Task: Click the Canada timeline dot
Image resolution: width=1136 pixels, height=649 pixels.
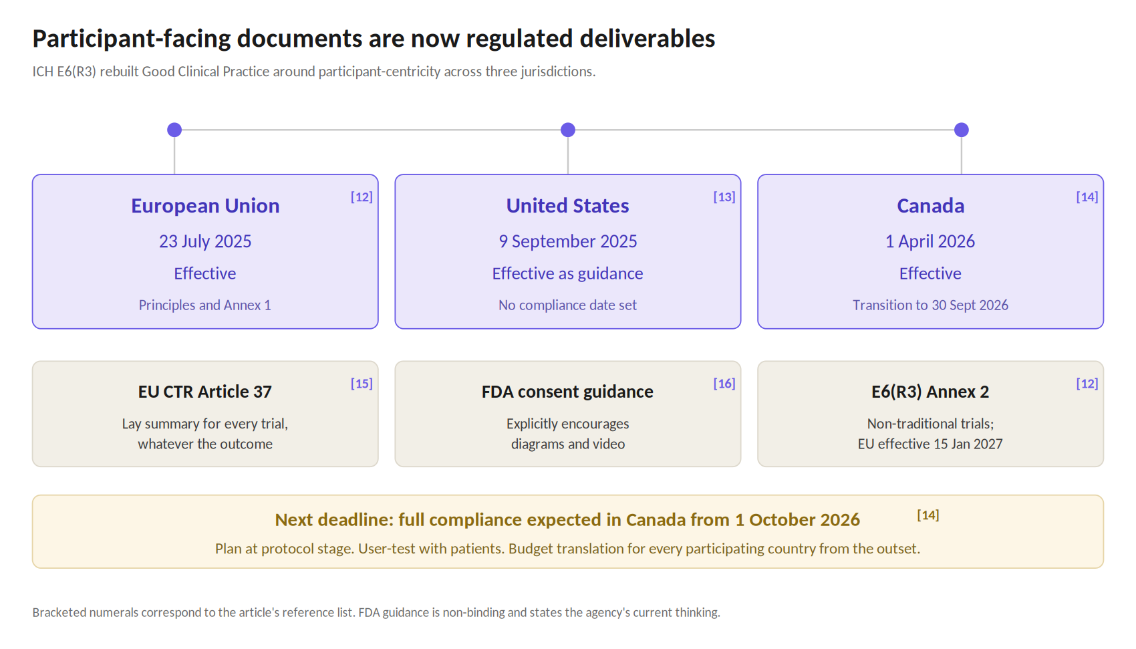Action: (x=962, y=130)
